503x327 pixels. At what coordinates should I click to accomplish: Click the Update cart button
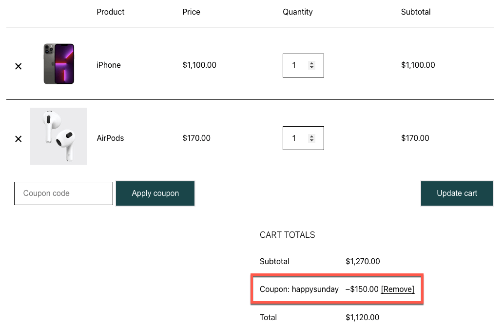(456, 193)
